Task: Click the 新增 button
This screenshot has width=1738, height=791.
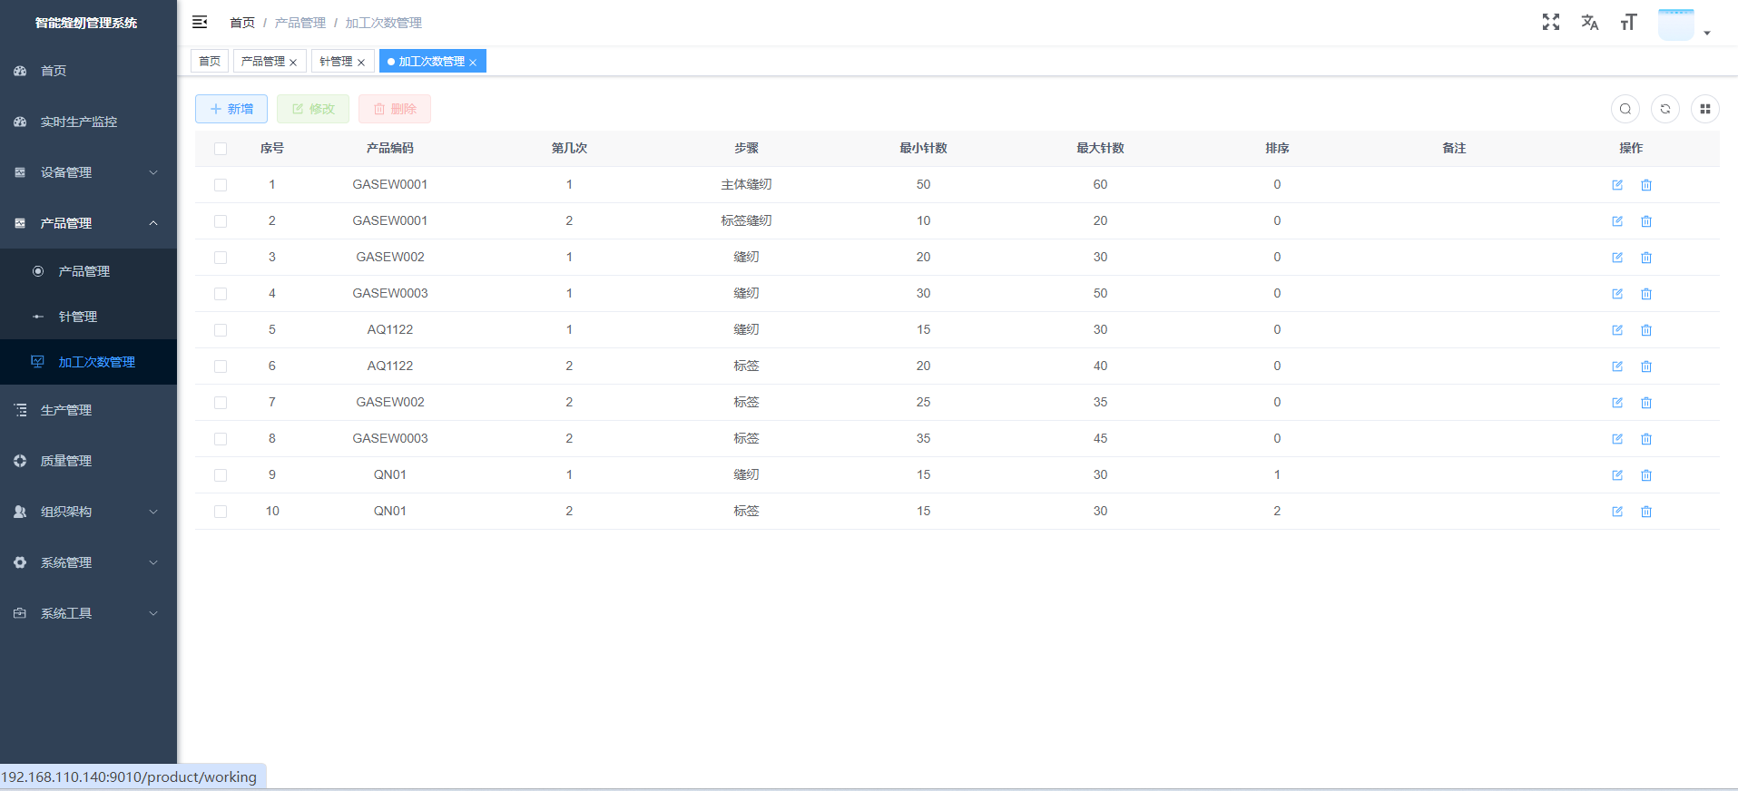Action: (x=231, y=109)
